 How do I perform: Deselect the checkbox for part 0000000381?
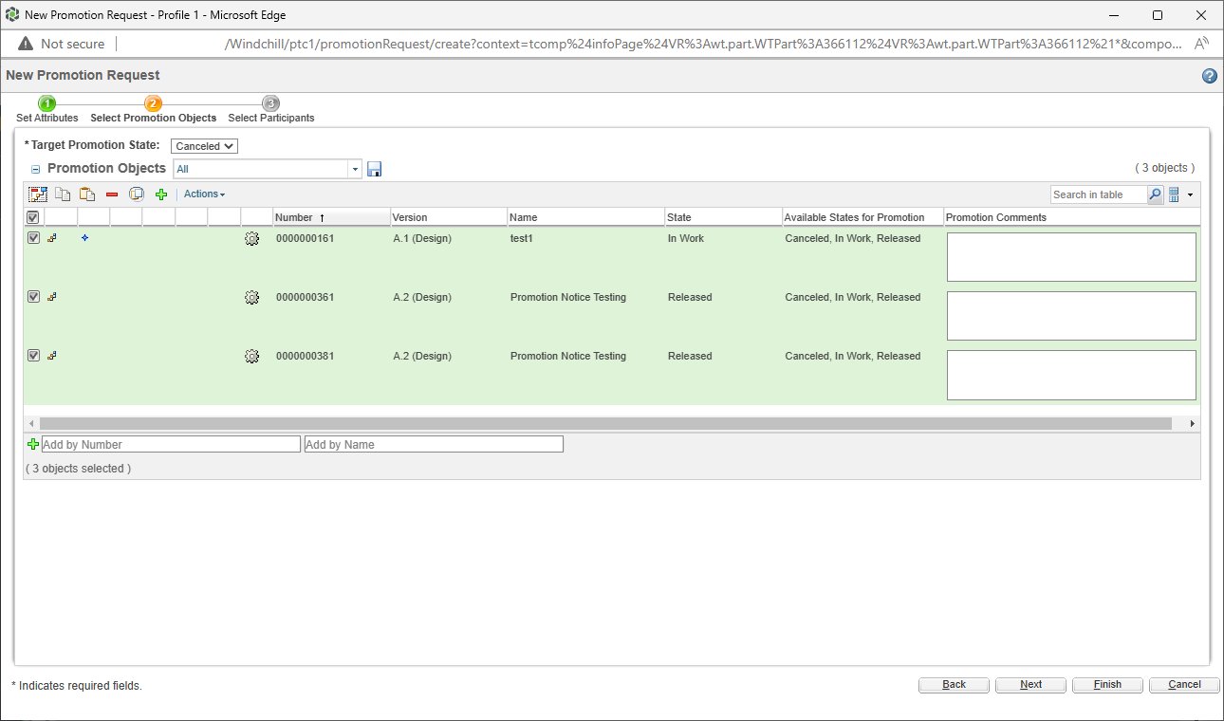[x=33, y=355]
